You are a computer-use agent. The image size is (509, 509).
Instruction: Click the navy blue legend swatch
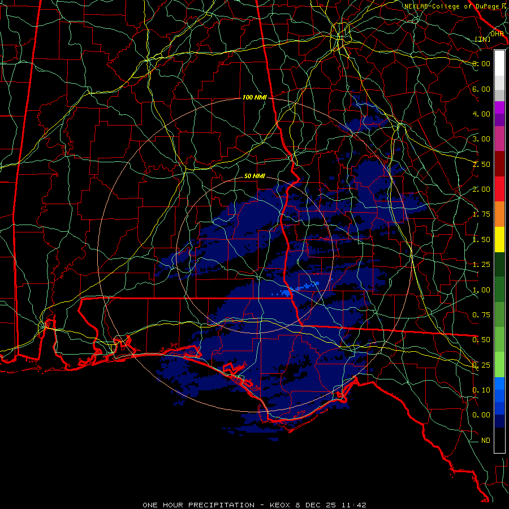pyautogui.click(x=499, y=421)
